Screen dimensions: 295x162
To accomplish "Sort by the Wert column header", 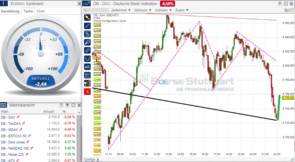I will click(5, 112).
